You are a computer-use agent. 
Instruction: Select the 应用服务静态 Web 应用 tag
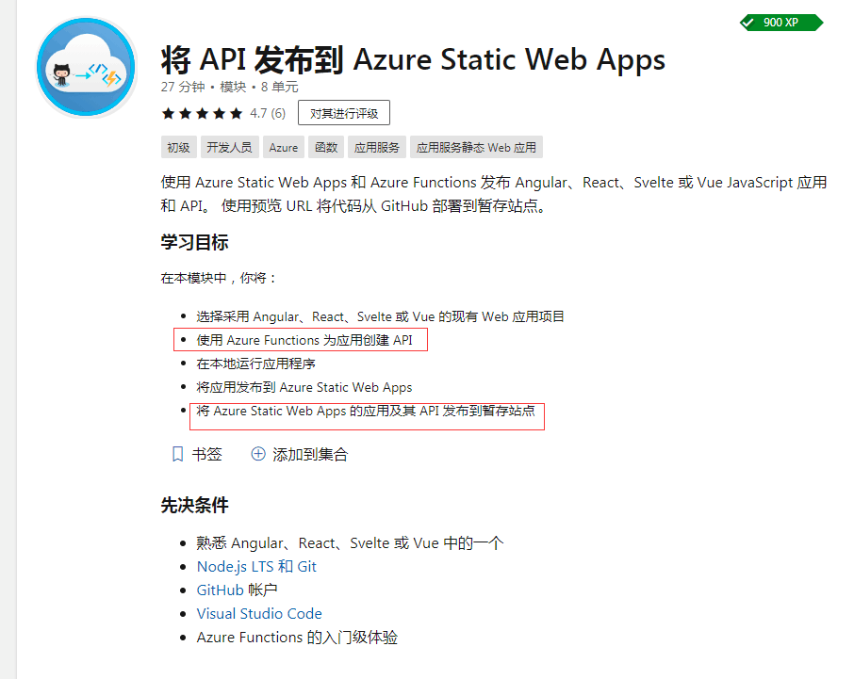[x=477, y=148]
